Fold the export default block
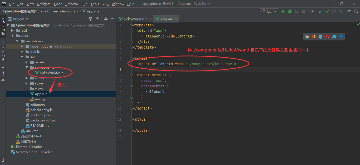The image size is (360, 165). (x=131, y=75)
